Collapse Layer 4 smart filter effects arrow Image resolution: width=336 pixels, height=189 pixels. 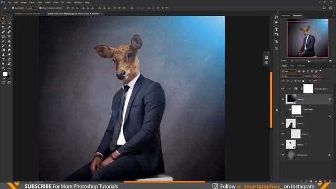[332, 99]
